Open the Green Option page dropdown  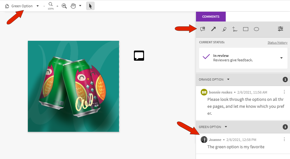point(38,6)
